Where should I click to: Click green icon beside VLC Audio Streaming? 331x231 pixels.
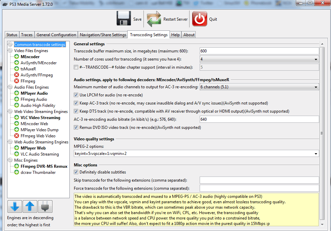[17, 154]
